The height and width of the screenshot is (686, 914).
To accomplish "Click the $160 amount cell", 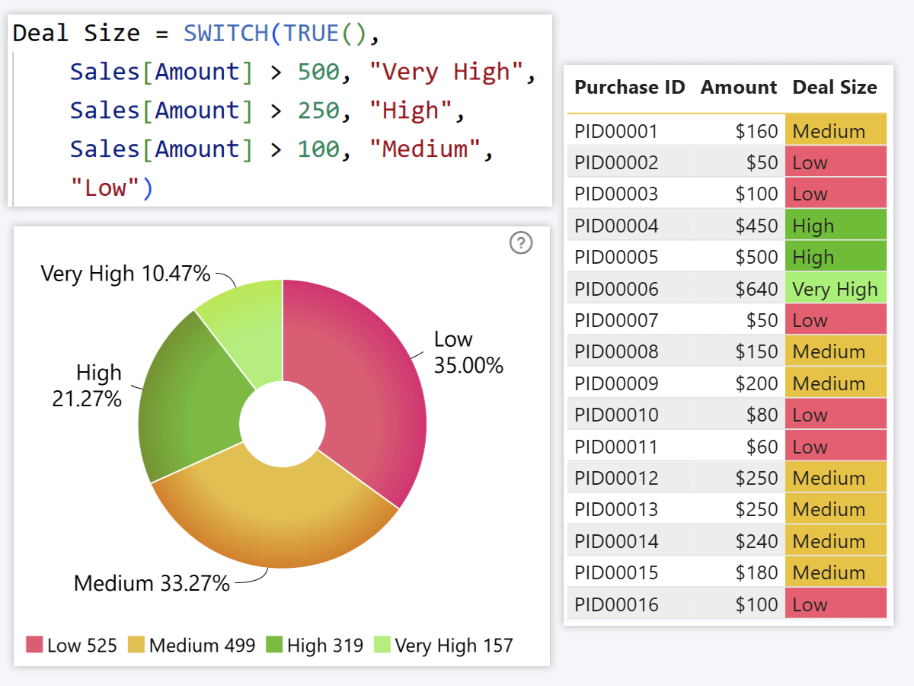I will tap(756, 131).
